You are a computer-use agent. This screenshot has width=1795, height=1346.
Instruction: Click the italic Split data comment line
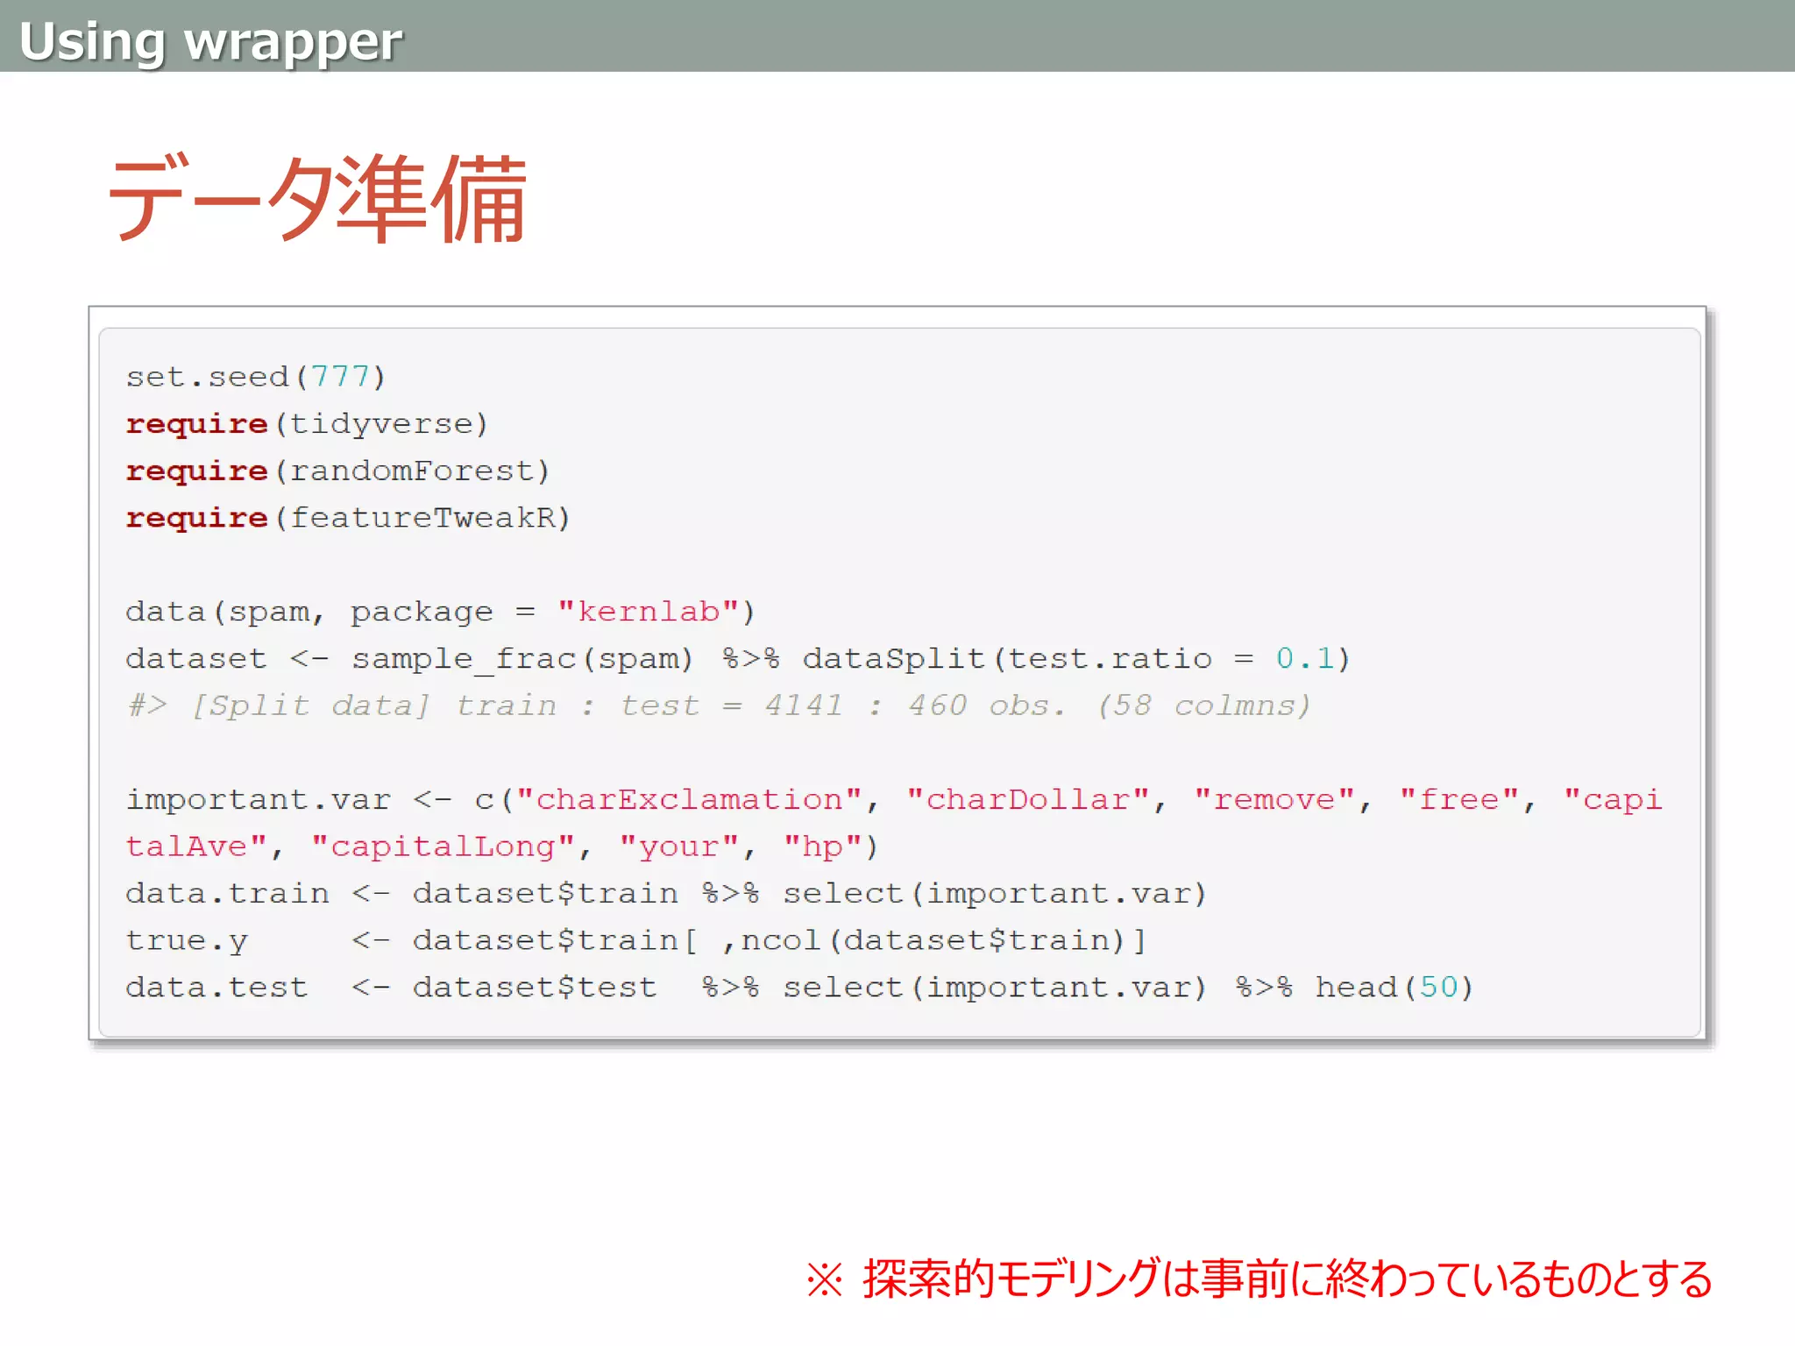coord(719,705)
